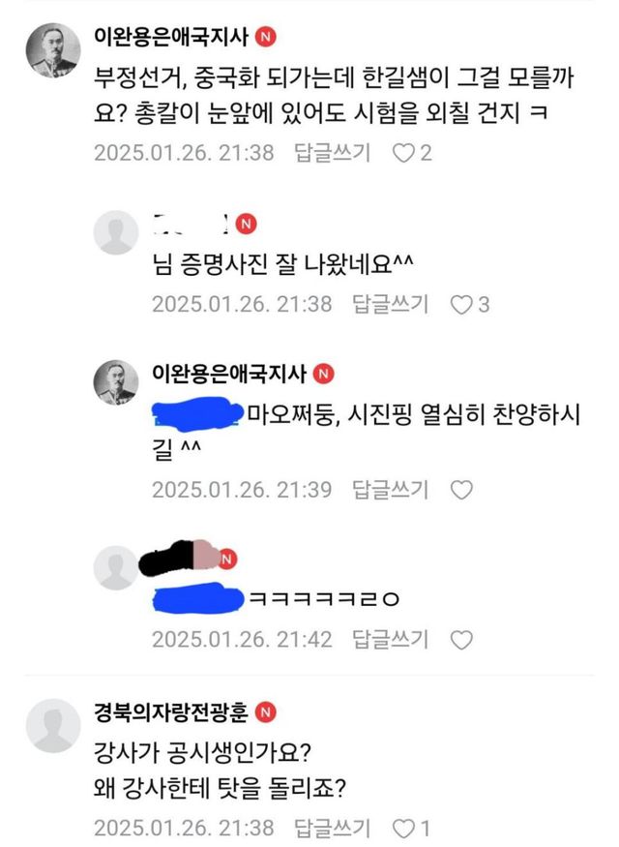Image resolution: width=619 pixels, height=847 pixels.
Task: Click red N badge beside top 이완용은애국지사
Action: coord(266,38)
